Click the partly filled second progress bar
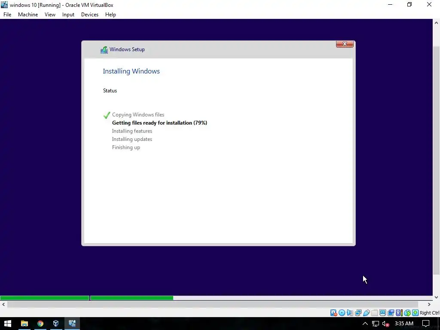This screenshot has width=440, height=330. (261, 298)
